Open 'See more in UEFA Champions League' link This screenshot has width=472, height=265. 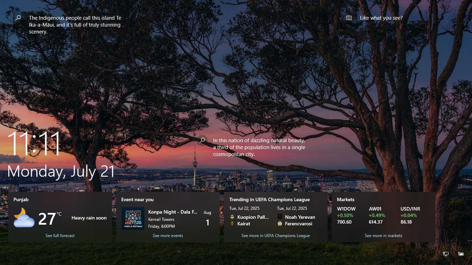coord(276,236)
